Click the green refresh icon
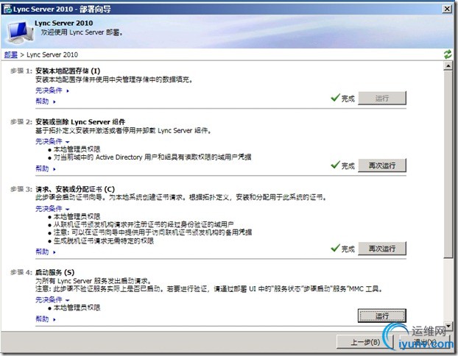The width and height of the screenshot is (458, 356). pos(448,54)
